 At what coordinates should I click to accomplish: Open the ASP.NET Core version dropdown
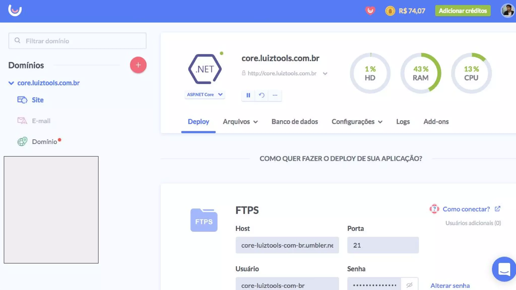205,95
